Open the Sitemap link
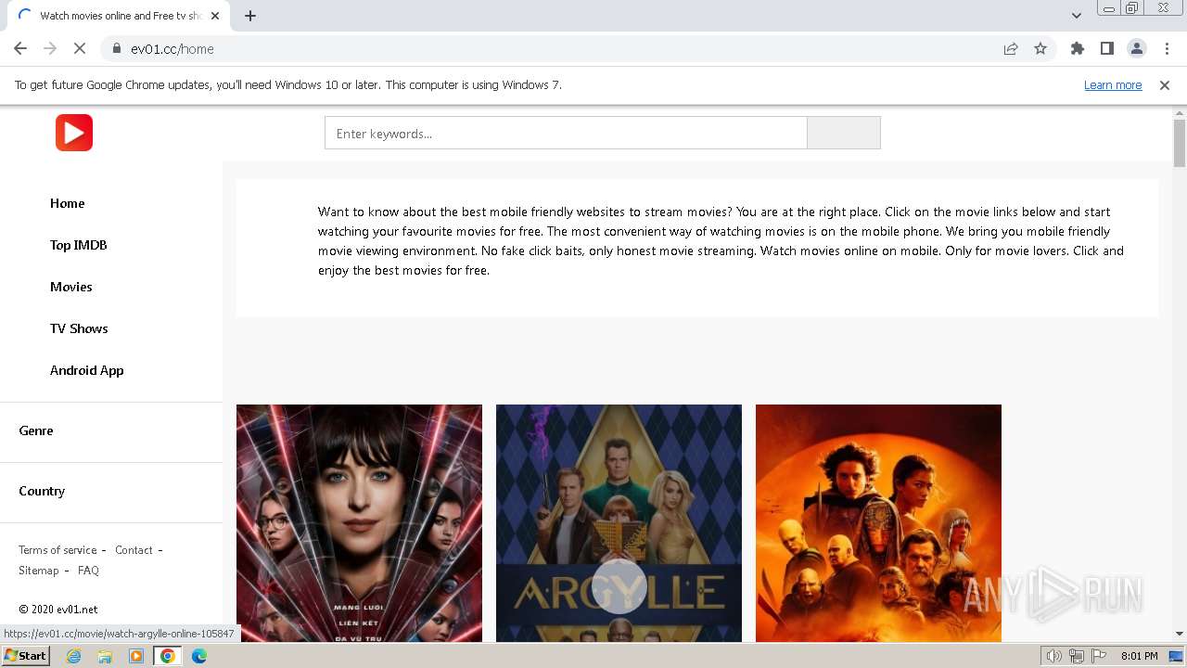Screen dimensions: 1187x668 [x=39, y=571]
